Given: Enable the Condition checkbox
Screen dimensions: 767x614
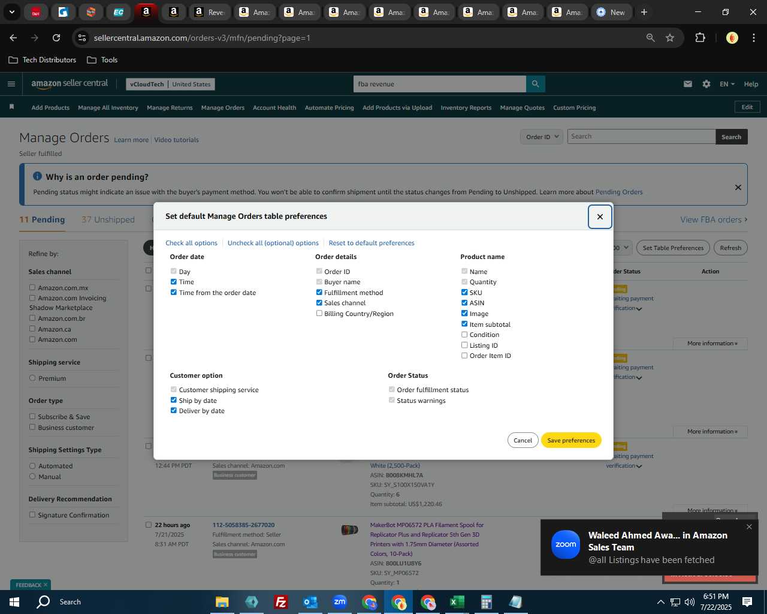Looking at the screenshot, I should click(464, 335).
